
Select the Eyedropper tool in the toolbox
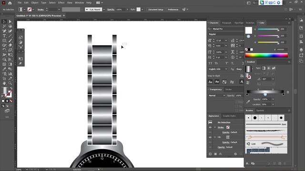click(x=4, y=69)
